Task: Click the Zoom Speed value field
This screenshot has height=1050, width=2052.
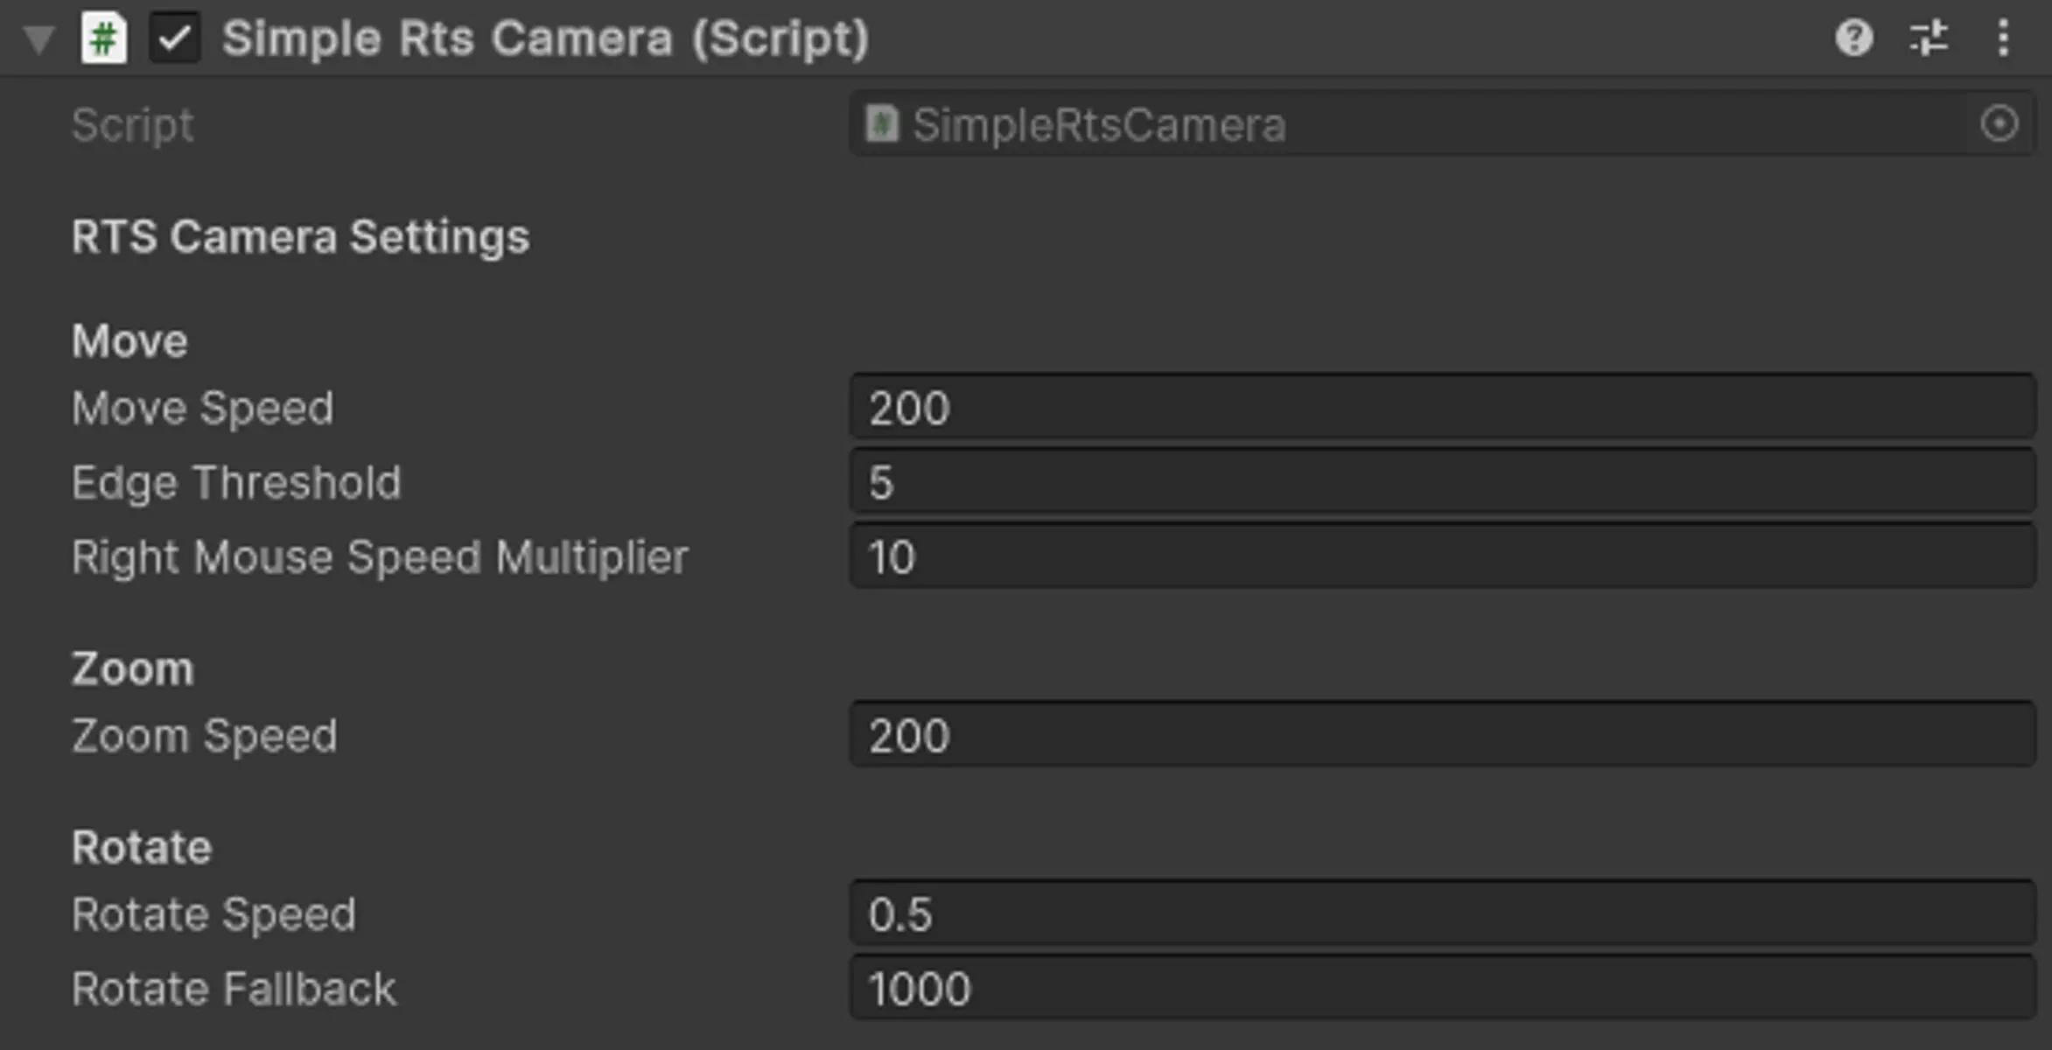Action: 1442,735
